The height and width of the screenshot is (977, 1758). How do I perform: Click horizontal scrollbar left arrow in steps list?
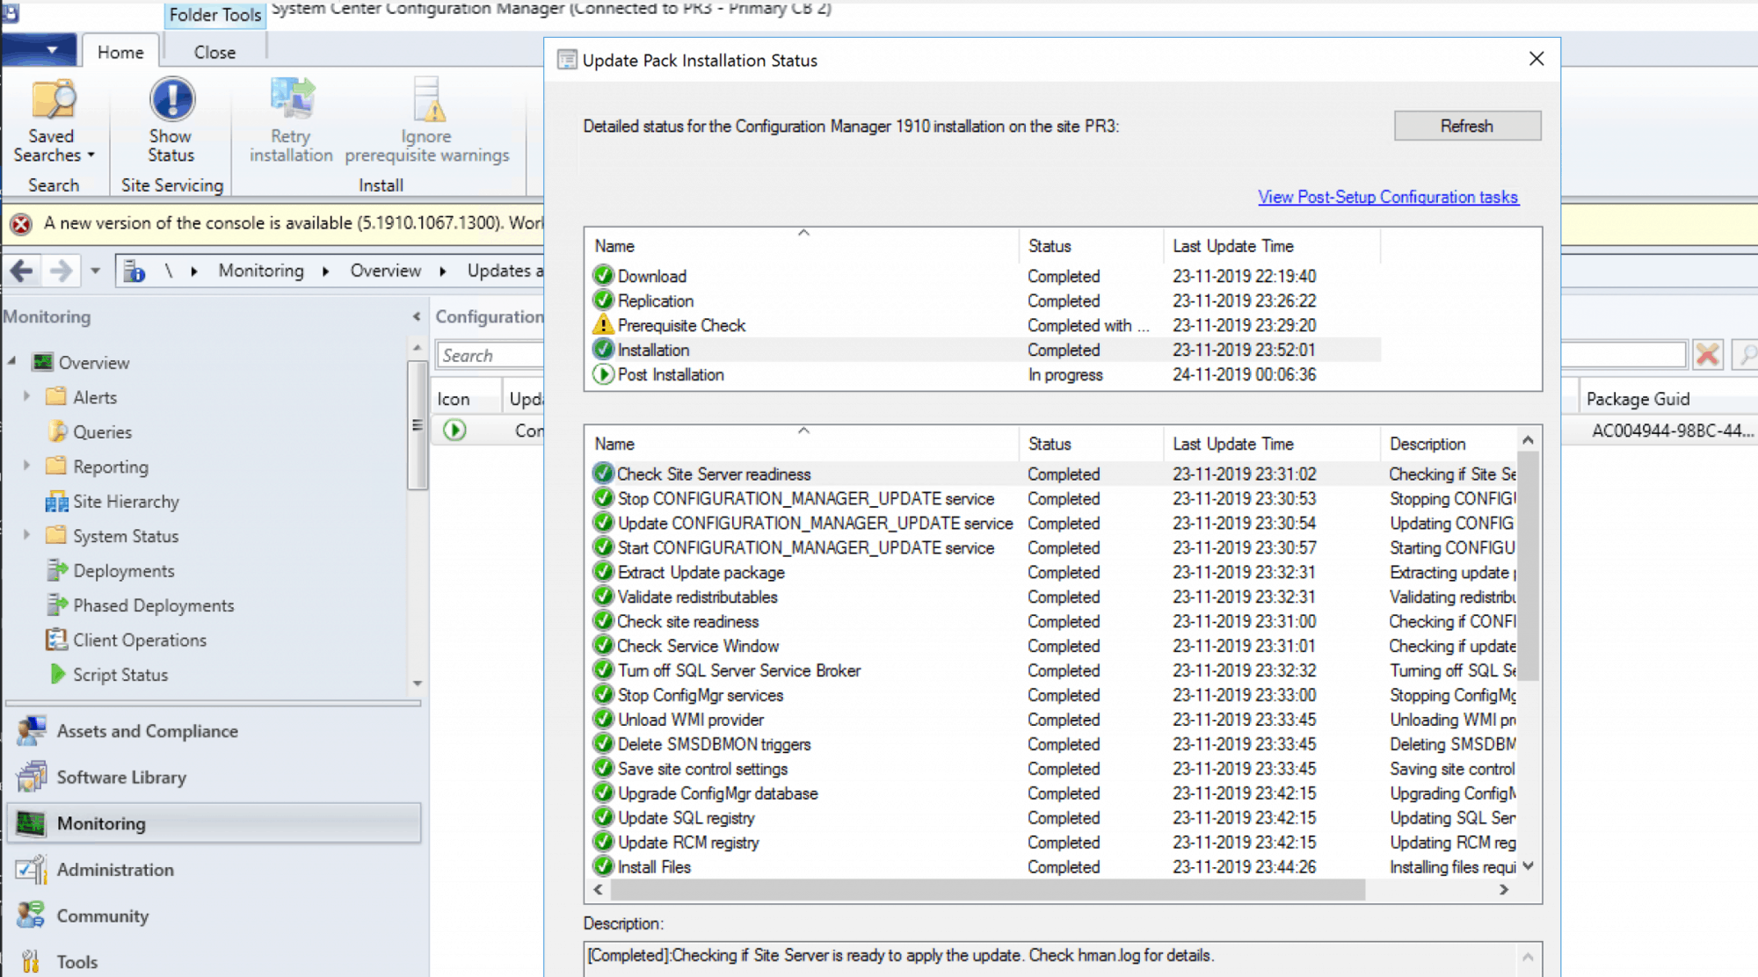pos(599,890)
